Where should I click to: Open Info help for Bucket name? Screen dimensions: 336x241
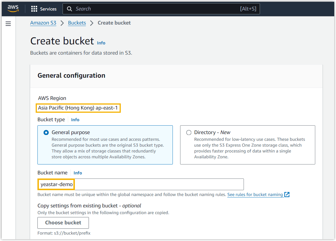tap(78, 173)
